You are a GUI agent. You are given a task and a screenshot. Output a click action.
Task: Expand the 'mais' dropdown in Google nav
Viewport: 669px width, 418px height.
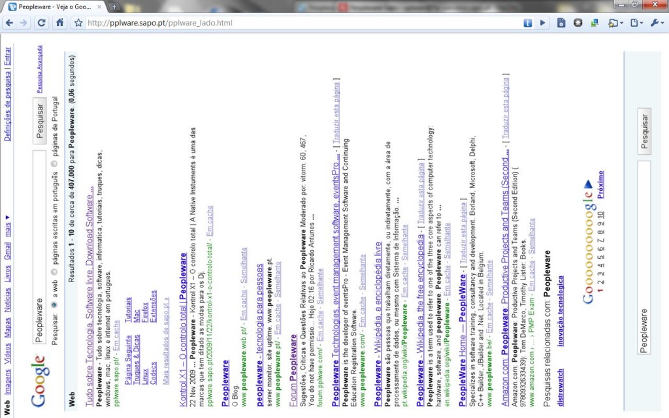8,226
